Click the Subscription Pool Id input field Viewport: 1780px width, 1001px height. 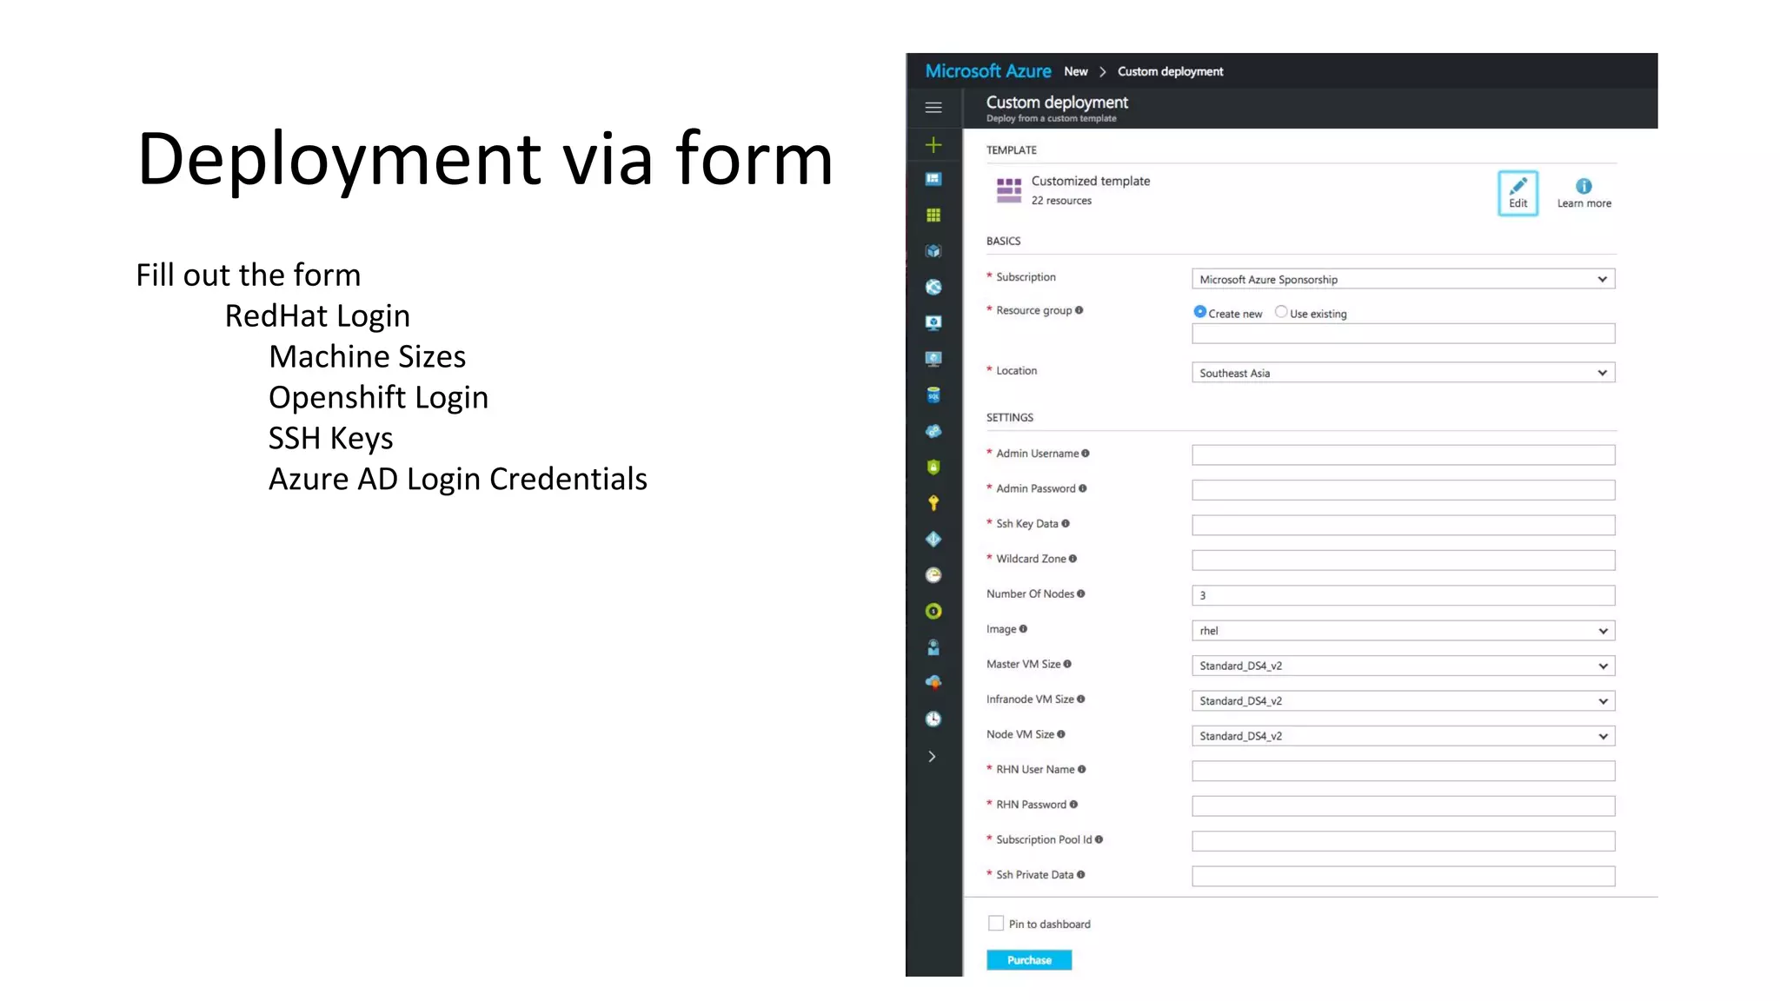point(1403,841)
